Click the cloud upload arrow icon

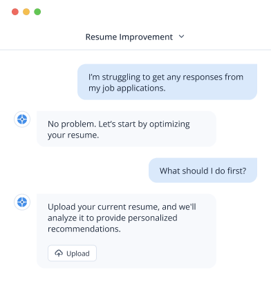[x=59, y=253]
